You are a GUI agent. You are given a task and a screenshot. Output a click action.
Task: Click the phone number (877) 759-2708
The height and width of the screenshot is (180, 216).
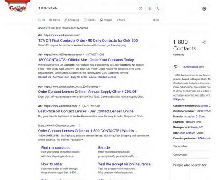click(x=91, y=106)
